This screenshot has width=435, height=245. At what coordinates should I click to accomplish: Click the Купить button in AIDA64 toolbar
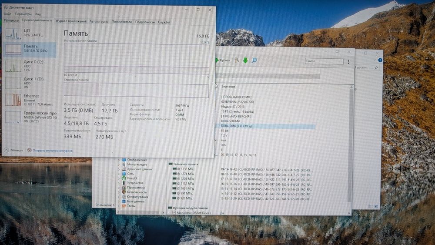[222, 60]
